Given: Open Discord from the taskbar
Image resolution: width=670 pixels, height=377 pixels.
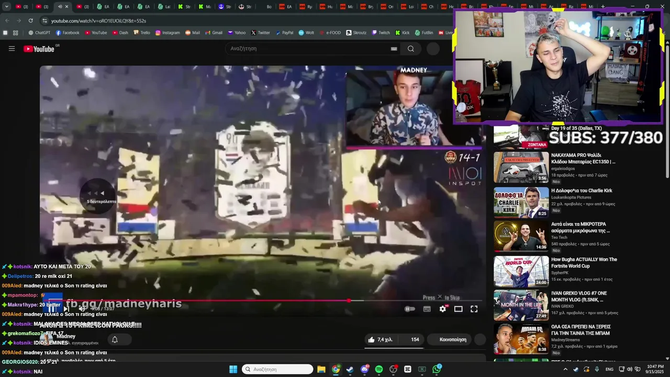Looking at the screenshot, I should 364,369.
